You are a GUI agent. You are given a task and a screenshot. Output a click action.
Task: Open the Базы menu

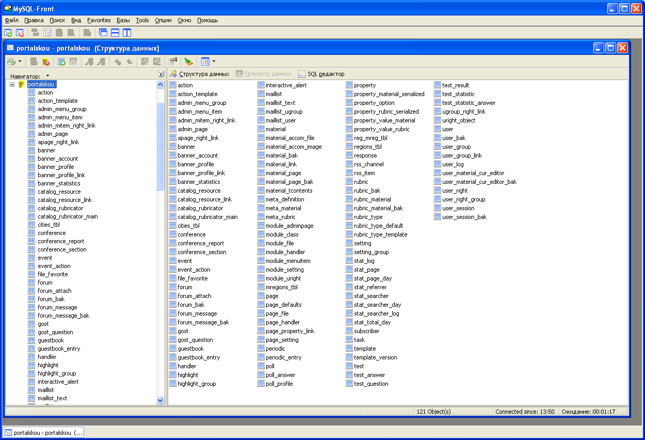click(123, 20)
